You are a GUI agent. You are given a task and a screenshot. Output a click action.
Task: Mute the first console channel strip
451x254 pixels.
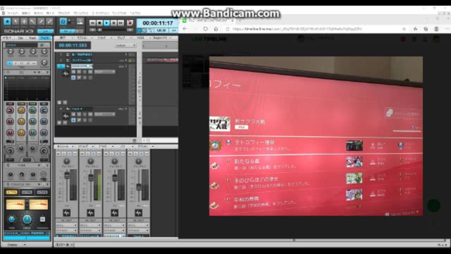(x=58, y=154)
